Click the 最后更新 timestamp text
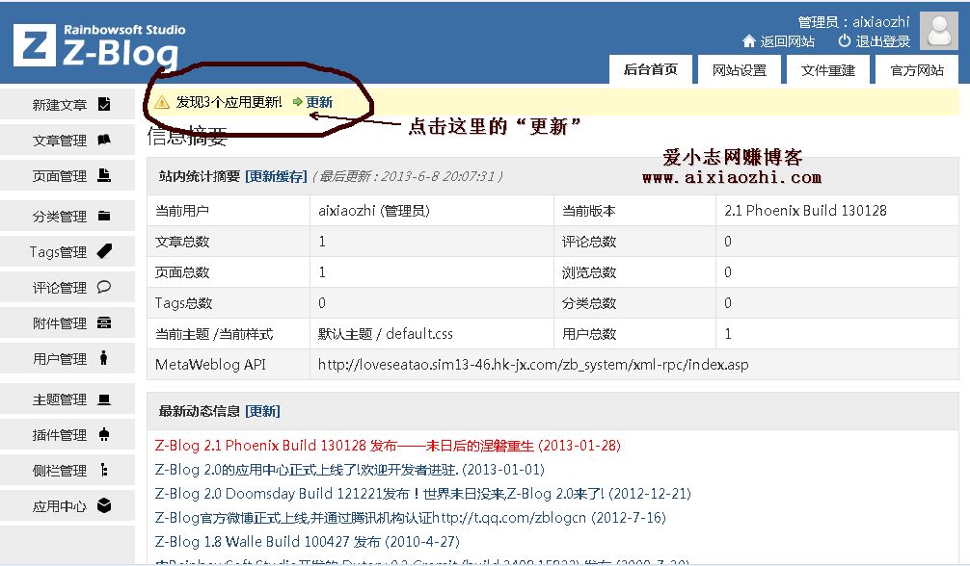The width and height of the screenshot is (970, 566). (x=407, y=176)
